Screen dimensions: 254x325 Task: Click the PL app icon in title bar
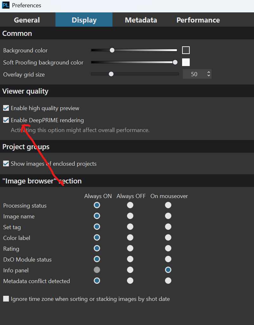click(x=6, y=5)
